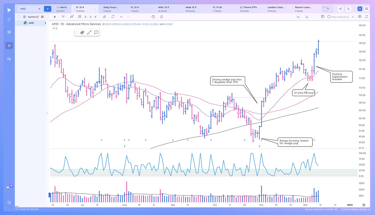The height and width of the screenshot is (215, 375).
Task: Click the earnings E marker near Nov
Action: click(260, 146)
